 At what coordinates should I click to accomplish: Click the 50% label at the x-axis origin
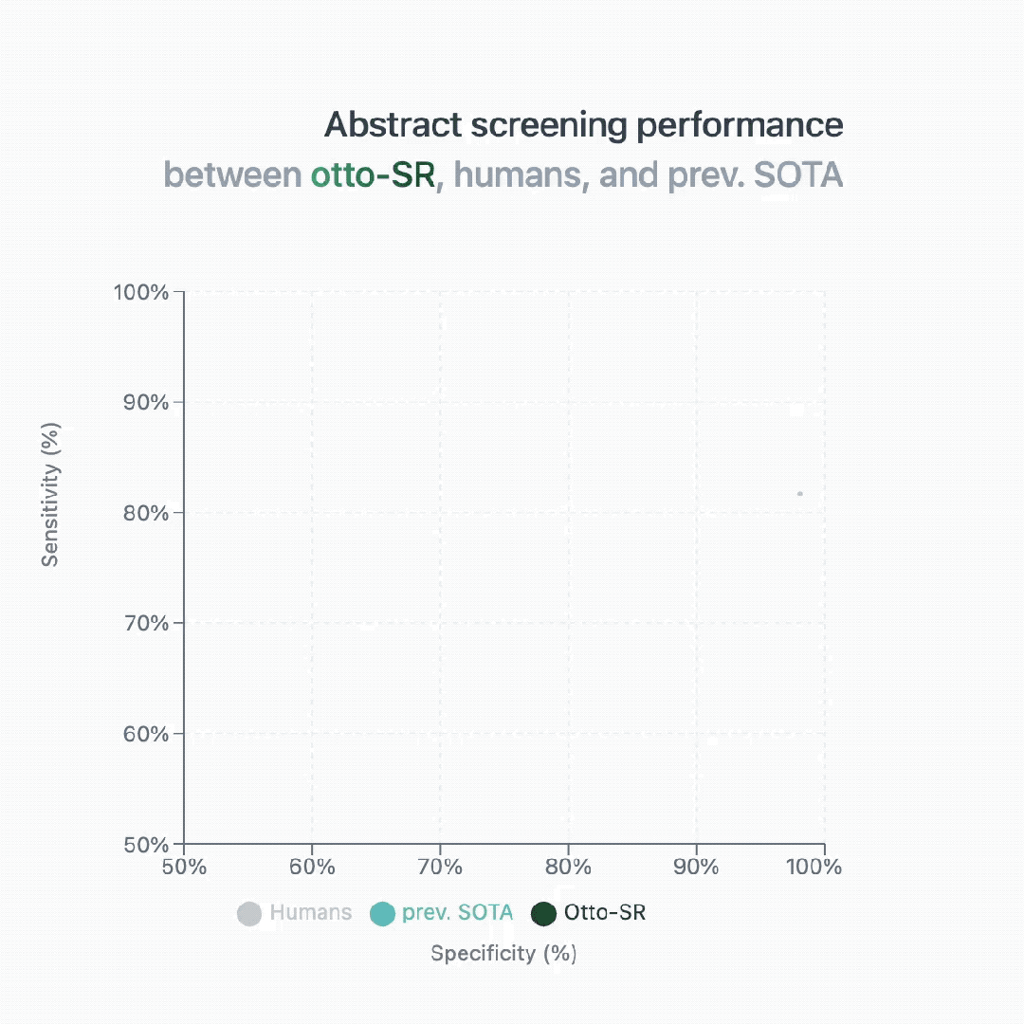click(184, 868)
